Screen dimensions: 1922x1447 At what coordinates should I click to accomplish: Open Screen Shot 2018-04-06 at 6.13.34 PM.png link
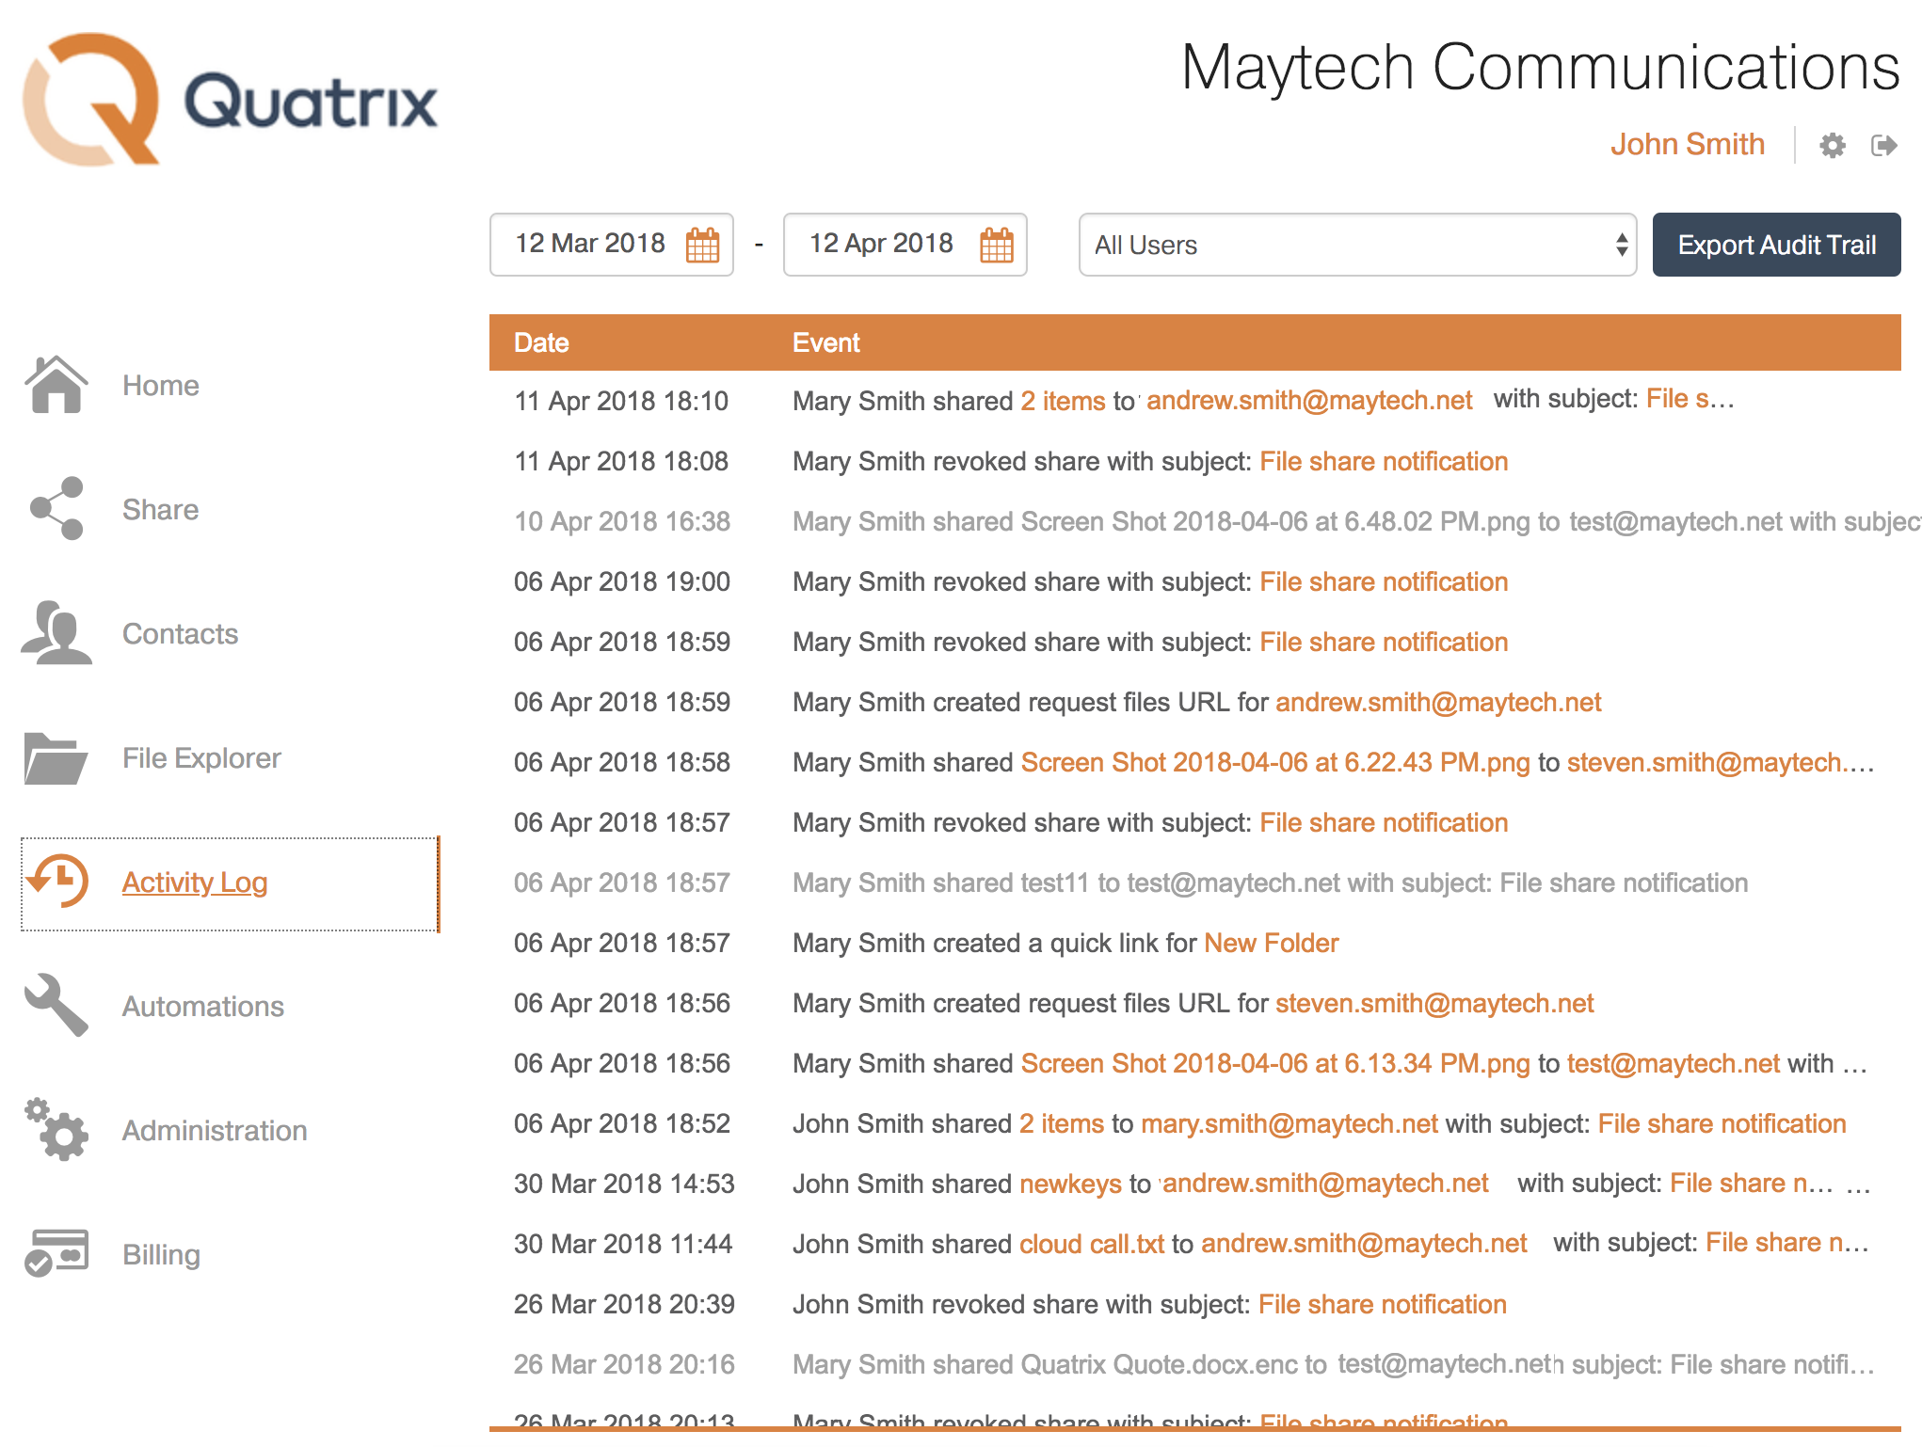[1275, 1063]
